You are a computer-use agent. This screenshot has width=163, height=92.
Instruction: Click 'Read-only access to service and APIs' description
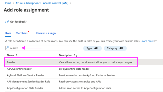point(80,81)
